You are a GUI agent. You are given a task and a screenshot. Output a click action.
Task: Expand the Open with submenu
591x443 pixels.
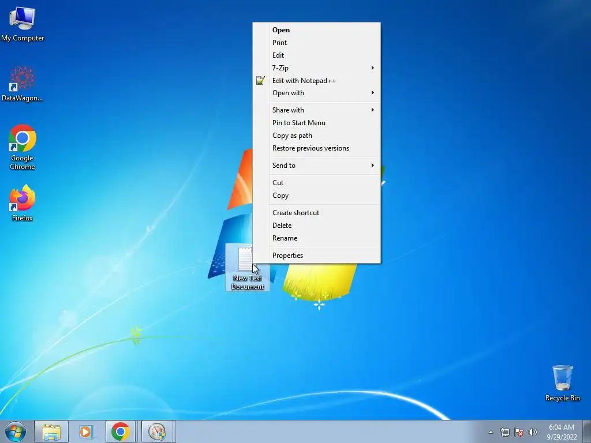click(317, 93)
